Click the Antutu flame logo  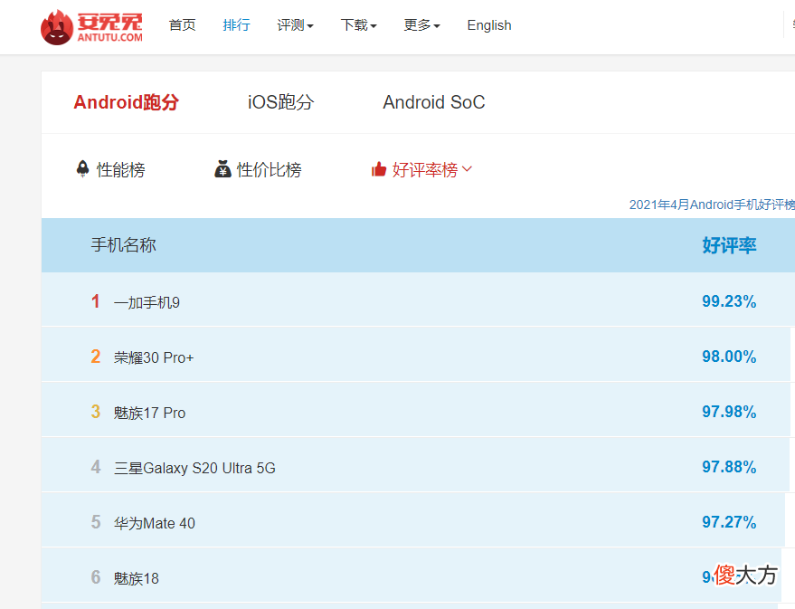57,27
